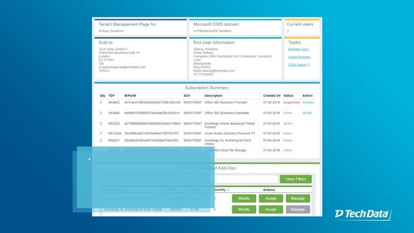Image resolution: width=414 pixels, height=233 pixels.
Task: Select the SK5292 TD# cell
Action: tap(114, 124)
